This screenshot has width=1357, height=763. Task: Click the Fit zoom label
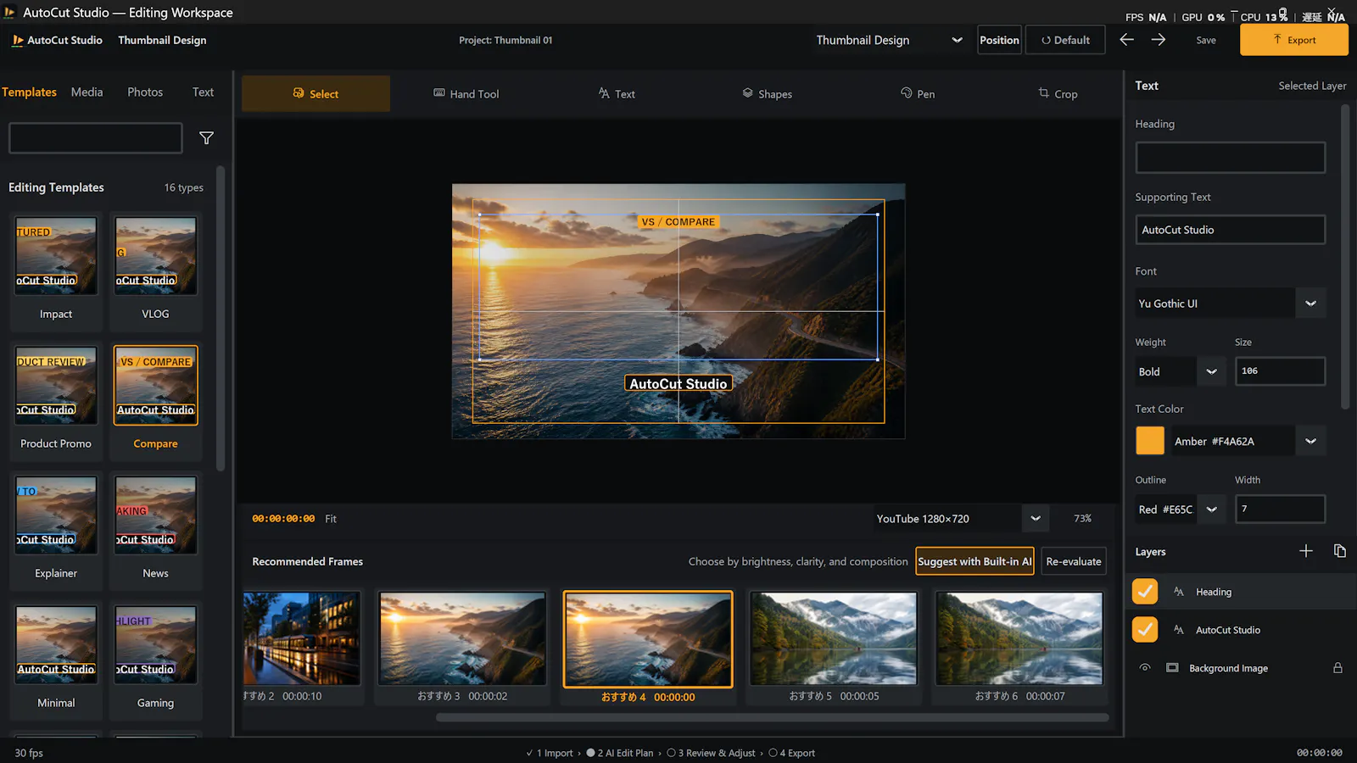tap(331, 519)
